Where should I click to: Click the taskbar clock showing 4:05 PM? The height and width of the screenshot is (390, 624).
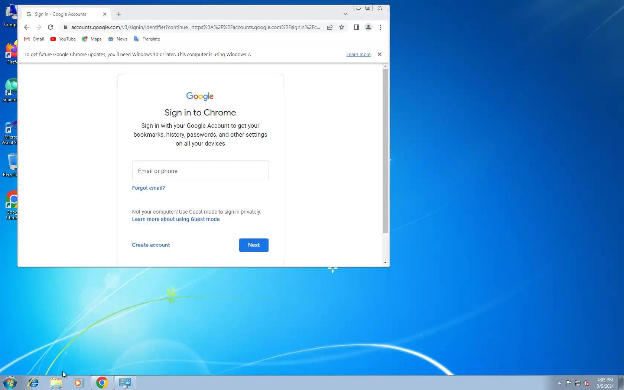(x=605, y=383)
